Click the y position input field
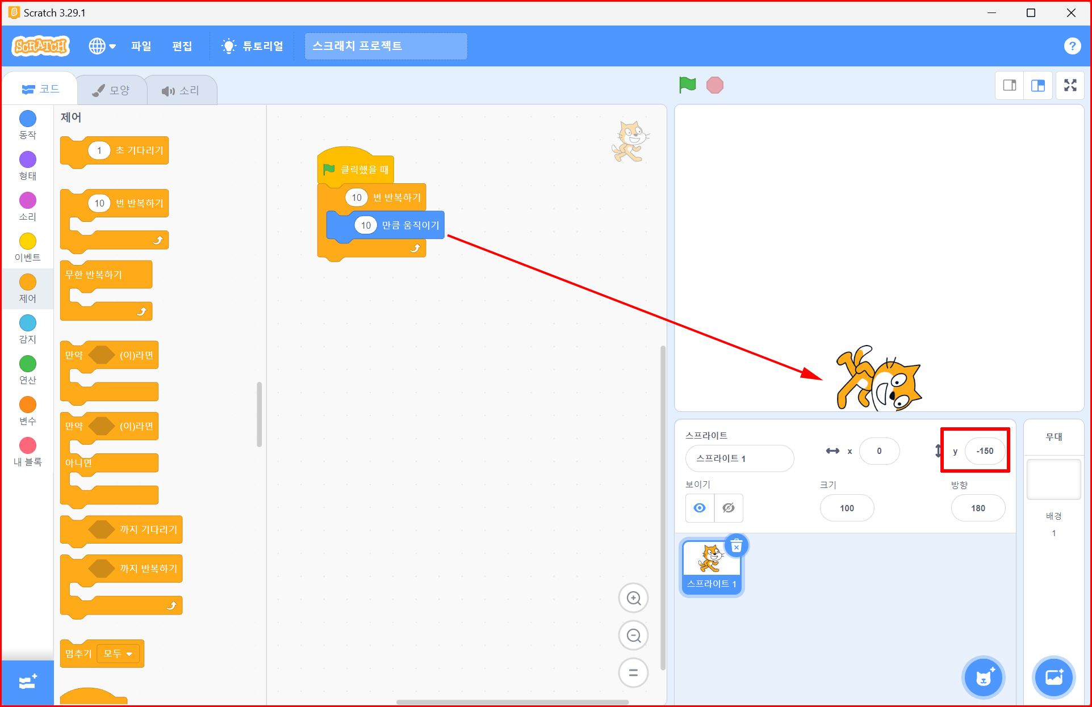The width and height of the screenshot is (1092, 707). click(x=984, y=451)
